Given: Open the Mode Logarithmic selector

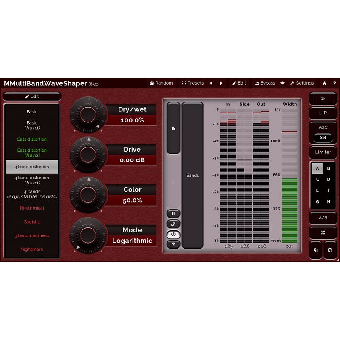Looking at the screenshot, I should pos(132,241).
